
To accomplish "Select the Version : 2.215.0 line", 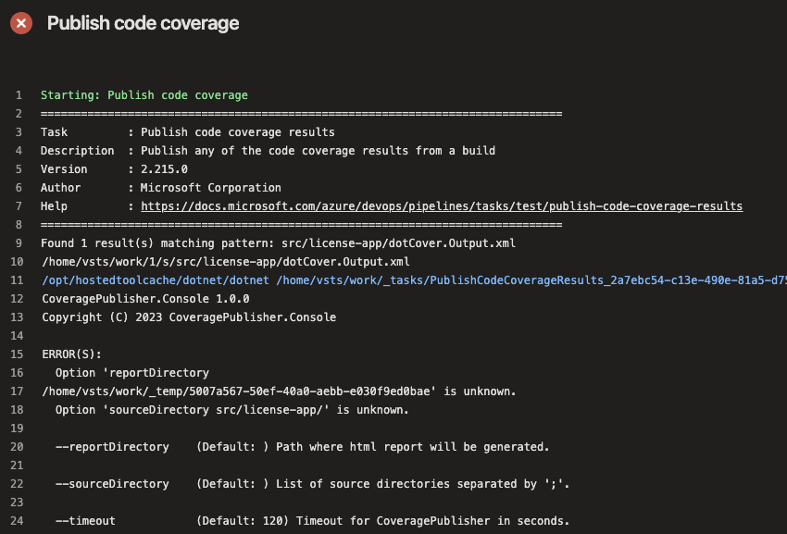I will point(139,168).
